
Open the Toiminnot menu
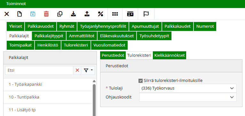pos(16,4)
